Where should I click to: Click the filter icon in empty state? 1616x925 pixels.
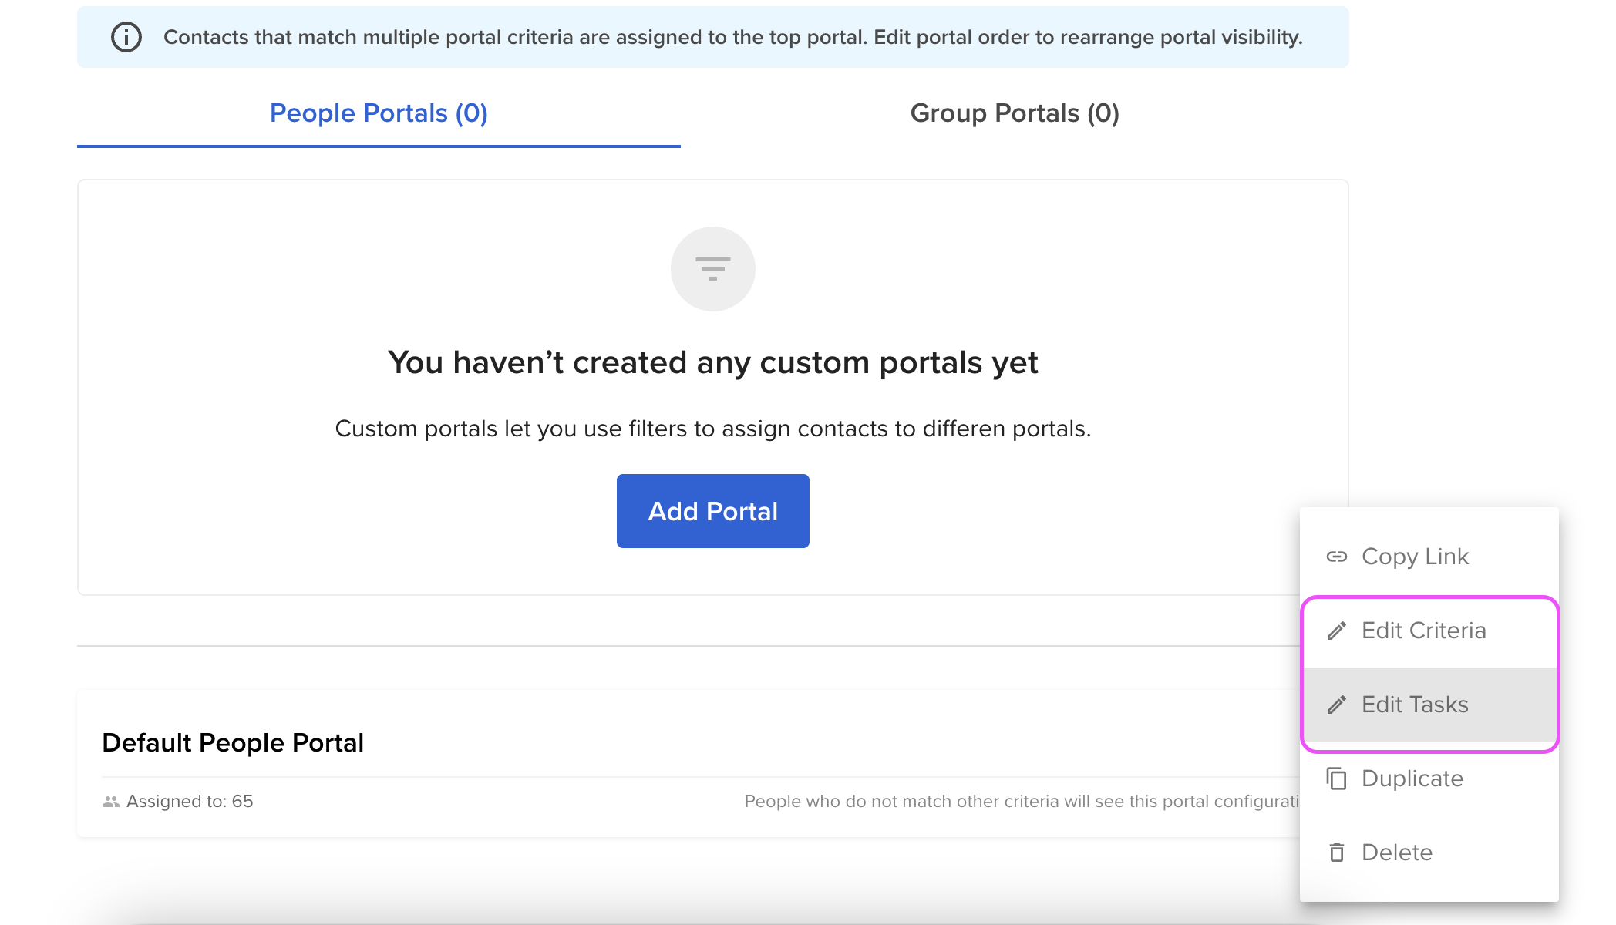tap(713, 269)
